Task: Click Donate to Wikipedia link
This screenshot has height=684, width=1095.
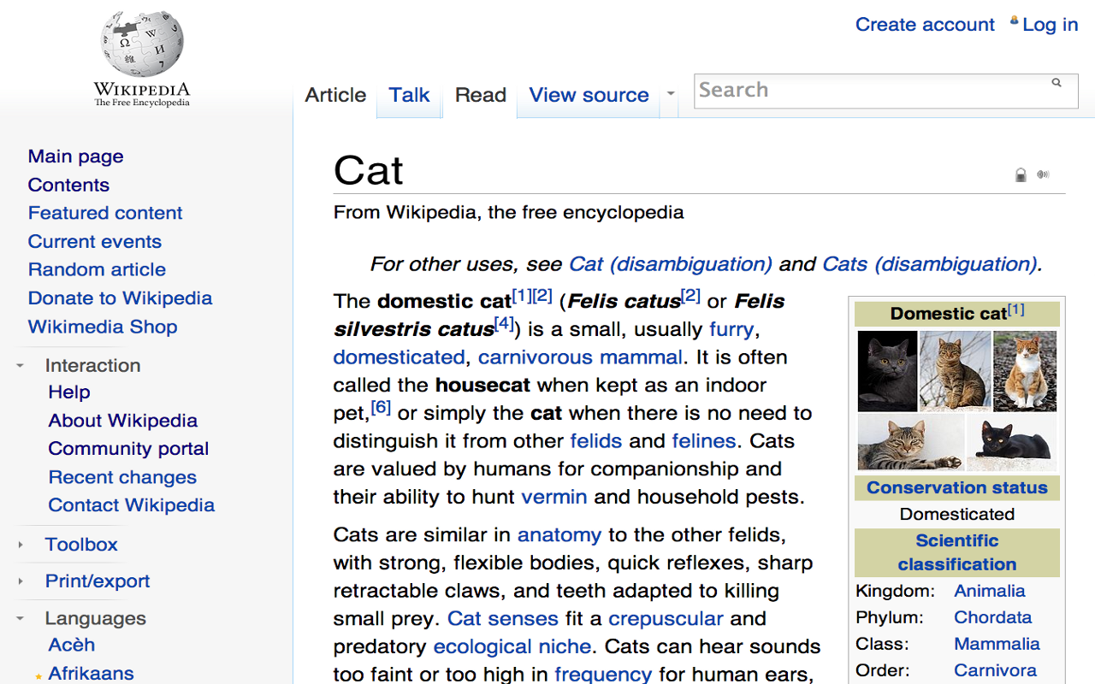Action: coord(120,298)
